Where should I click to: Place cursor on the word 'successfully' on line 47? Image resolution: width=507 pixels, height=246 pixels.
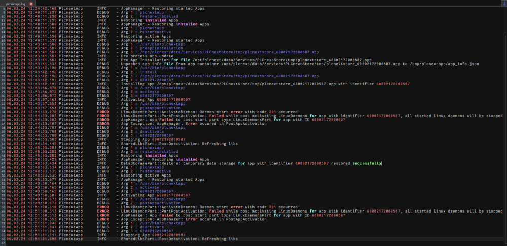[x=367, y=163]
